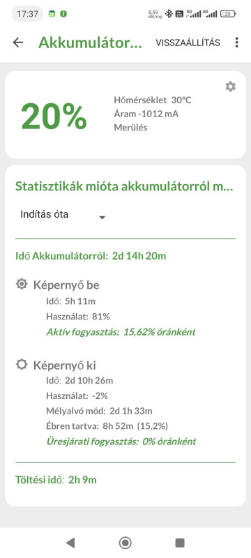Tap the Statisztikák section heading
Image resolution: width=251 pixels, height=558 pixels.
pos(124,186)
